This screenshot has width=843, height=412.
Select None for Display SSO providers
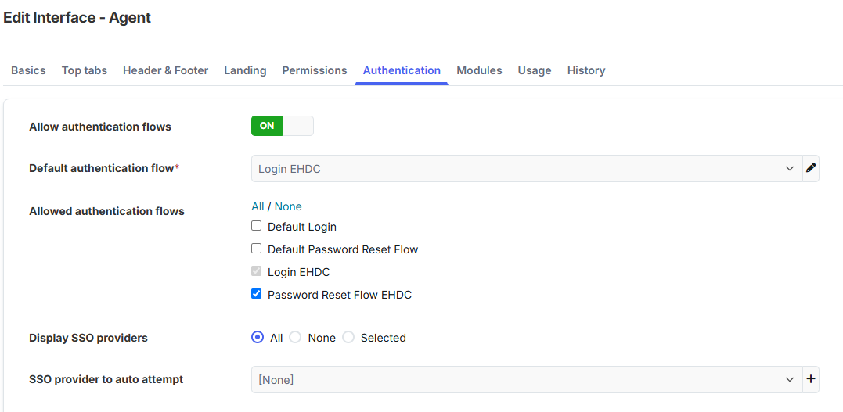pos(295,337)
